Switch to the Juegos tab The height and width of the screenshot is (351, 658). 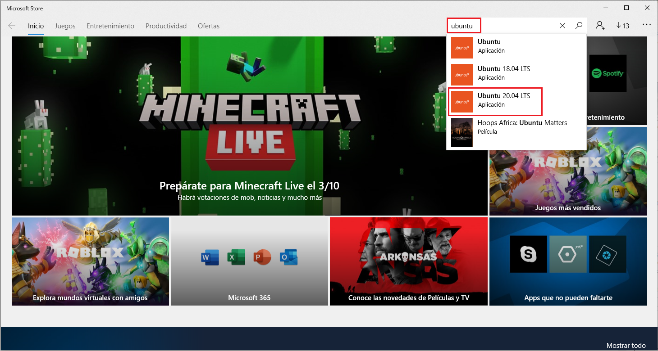65,26
